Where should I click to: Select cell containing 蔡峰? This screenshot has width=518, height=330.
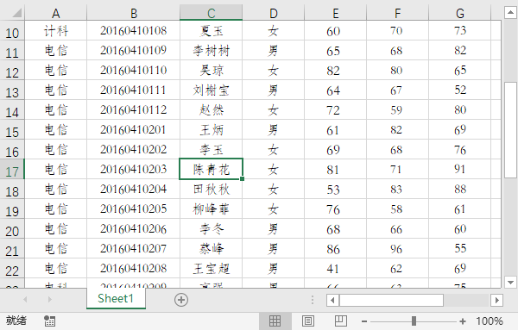tap(212, 248)
